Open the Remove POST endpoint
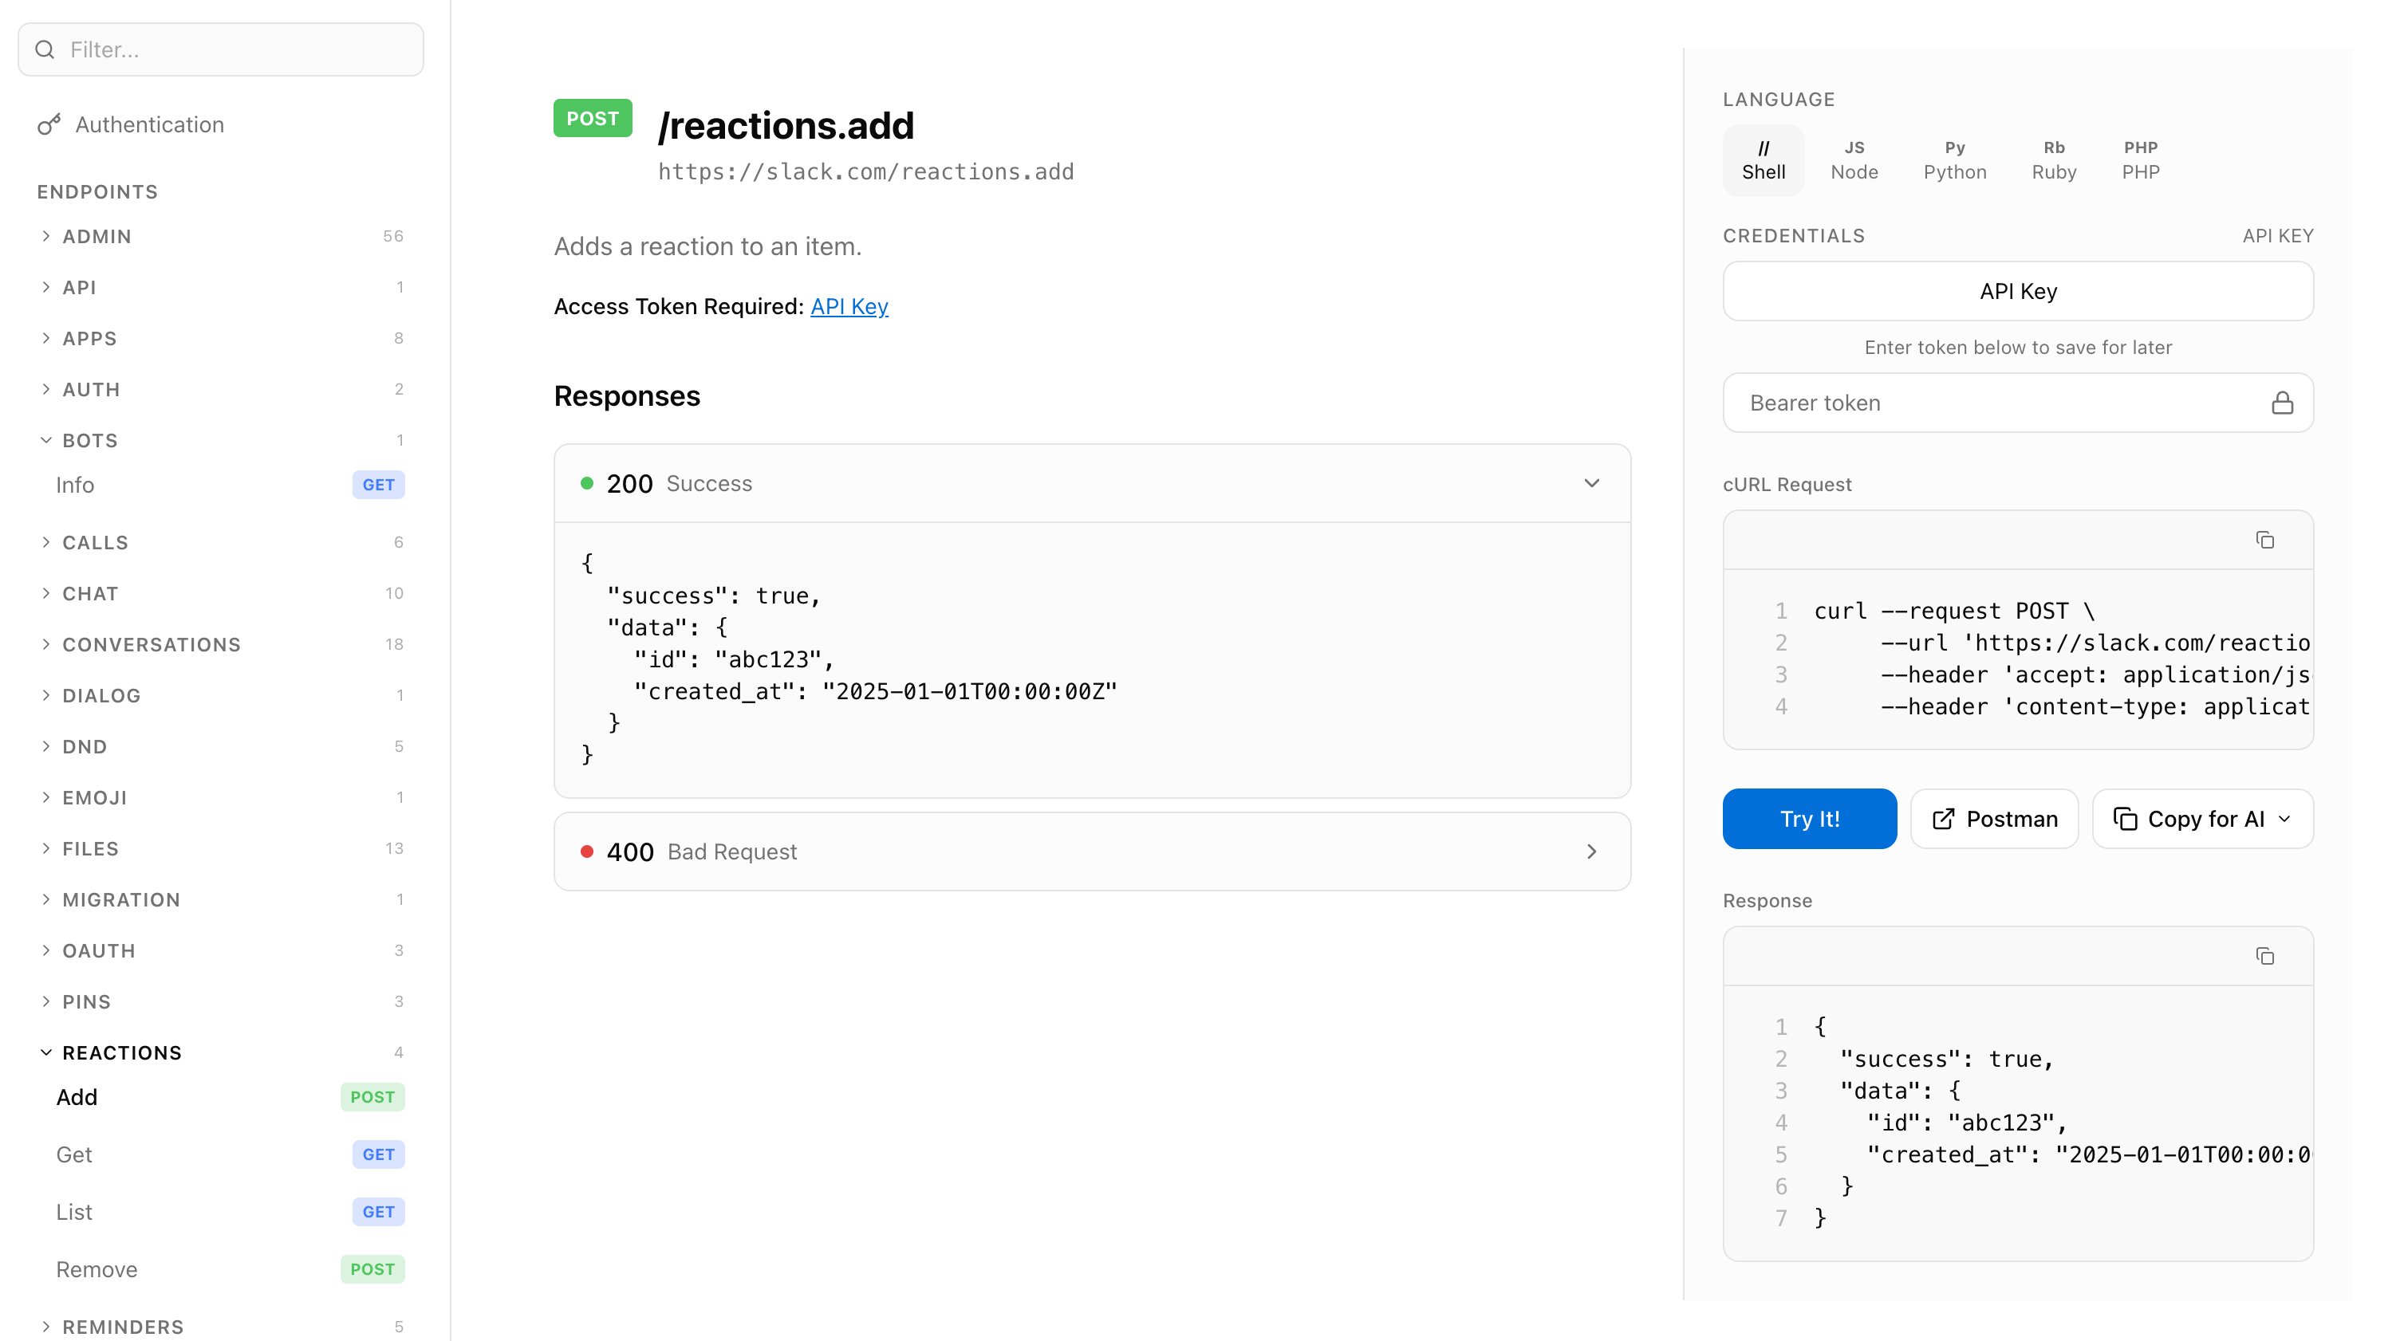The image size is (2404, 1341). [x=97, y=1269]
